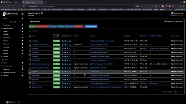This screenshot has height=104, width=186.
Task: Refresh the Container list with the sync icon
Action: (x=42, y=13)
